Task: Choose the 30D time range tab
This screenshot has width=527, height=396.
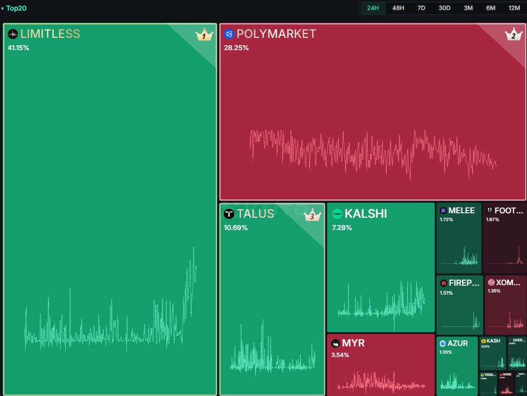Action: coord(444,8)
